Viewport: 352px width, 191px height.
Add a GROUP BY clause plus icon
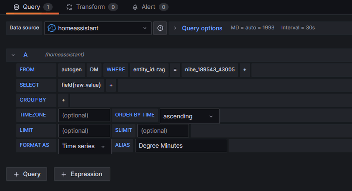coord(63,100)
